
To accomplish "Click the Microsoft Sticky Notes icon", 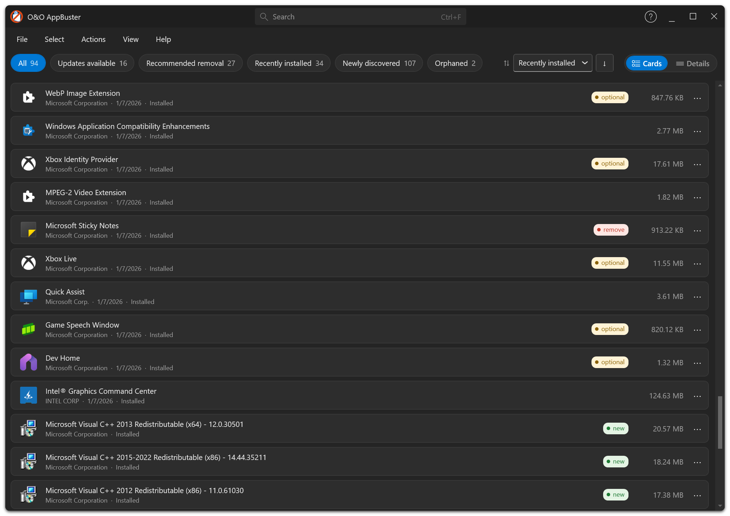I will coord(29,230).
